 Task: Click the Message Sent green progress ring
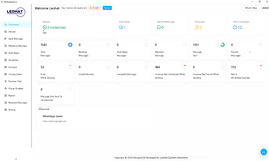click(223, 45)
